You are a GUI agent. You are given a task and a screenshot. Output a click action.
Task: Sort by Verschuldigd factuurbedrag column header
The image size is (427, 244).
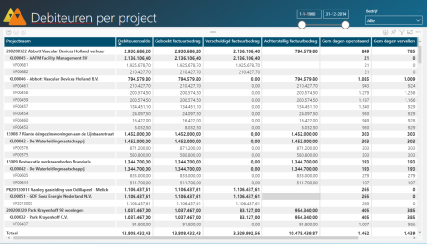pyautogui.click(x=232, y=41)
